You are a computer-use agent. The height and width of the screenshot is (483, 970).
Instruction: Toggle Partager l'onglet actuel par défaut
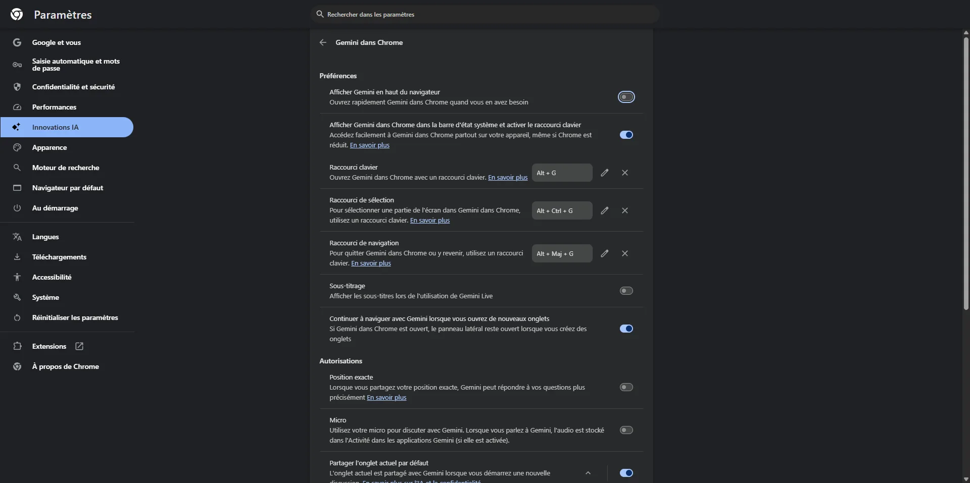[626, 473]
